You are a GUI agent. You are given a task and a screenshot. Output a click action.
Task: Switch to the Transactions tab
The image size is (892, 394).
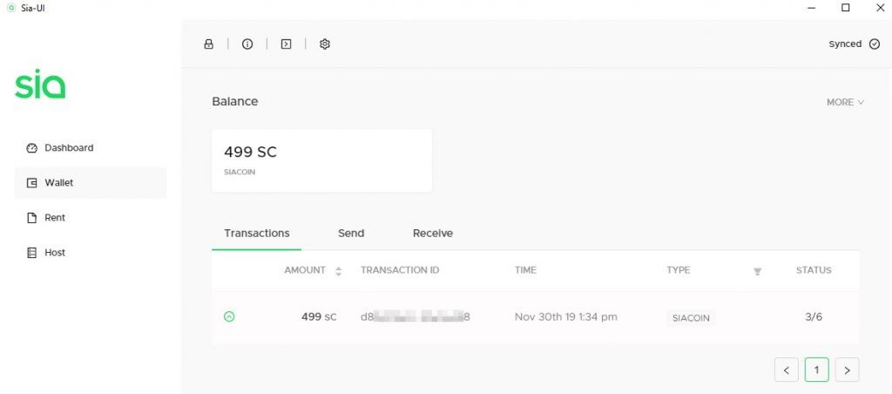pyautogui.click(x=257, y=234)
